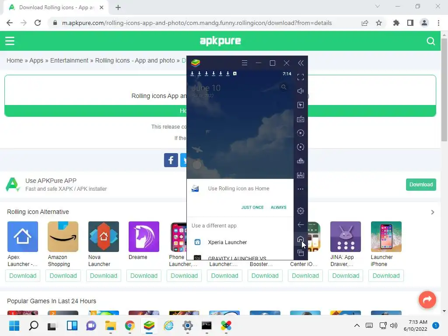Click the Chrome address bar URL

(197, 23)
